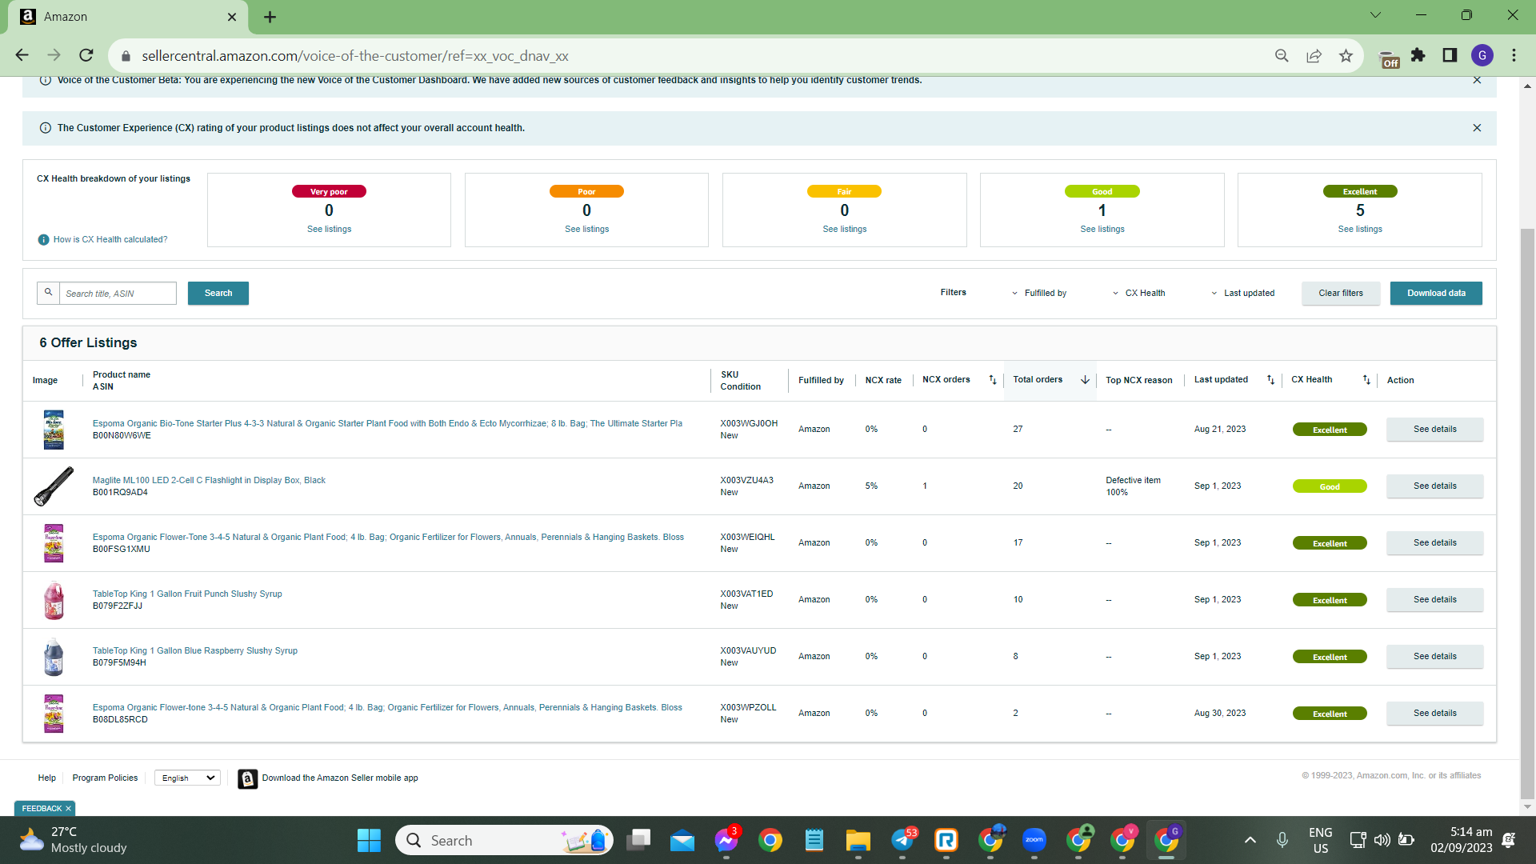Click the browser address bar URL

[x=355, y=56]
